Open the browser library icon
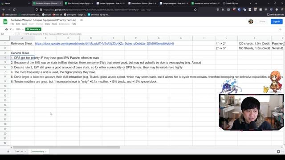Screen dimensions: 285x160 click(x=223, y=9)
